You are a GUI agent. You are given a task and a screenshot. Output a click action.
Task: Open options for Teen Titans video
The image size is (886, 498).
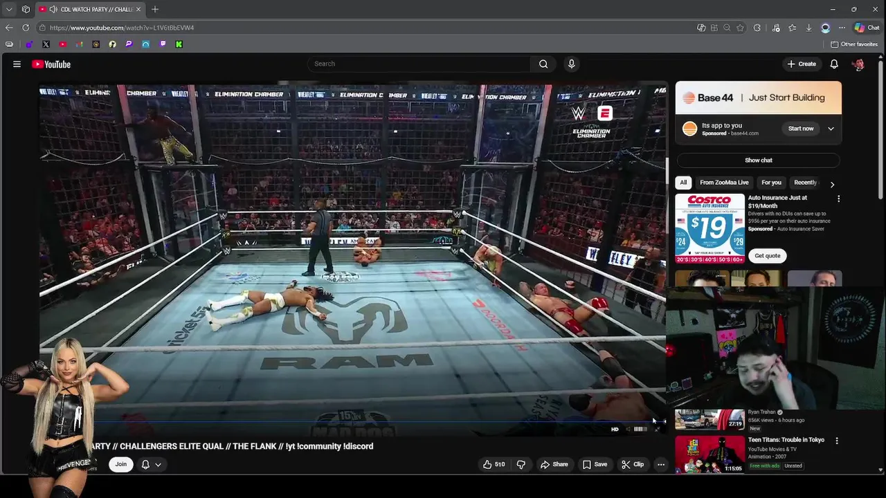836,441
